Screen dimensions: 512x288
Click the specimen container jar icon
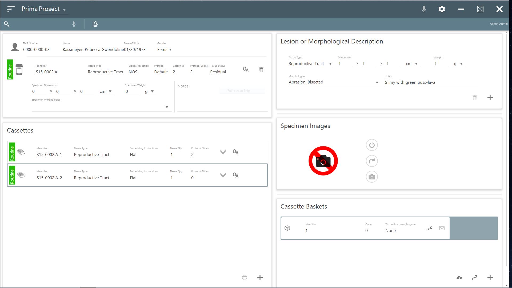19,69
